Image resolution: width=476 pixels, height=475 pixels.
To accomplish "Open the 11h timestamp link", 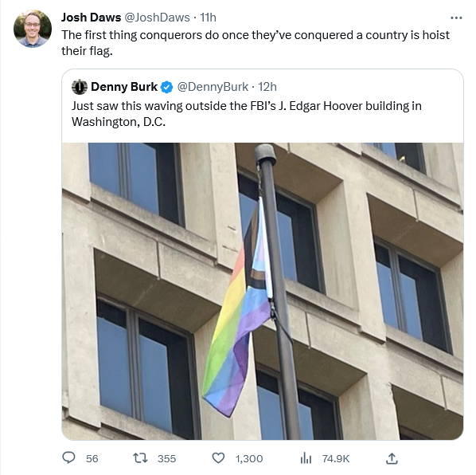I will coord(209,18).
